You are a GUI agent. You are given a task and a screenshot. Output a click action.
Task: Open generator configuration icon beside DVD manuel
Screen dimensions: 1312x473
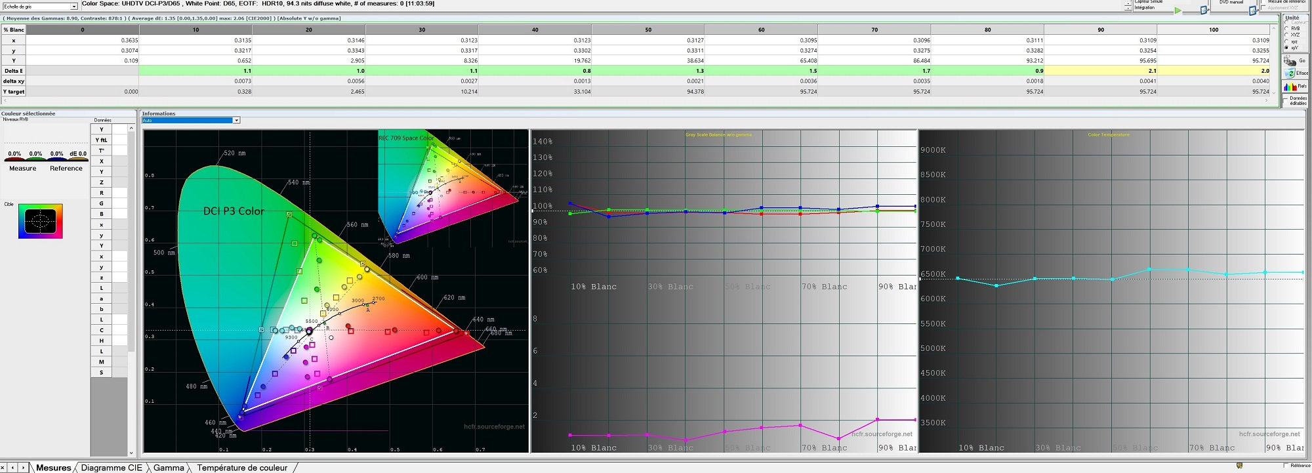1252,10
